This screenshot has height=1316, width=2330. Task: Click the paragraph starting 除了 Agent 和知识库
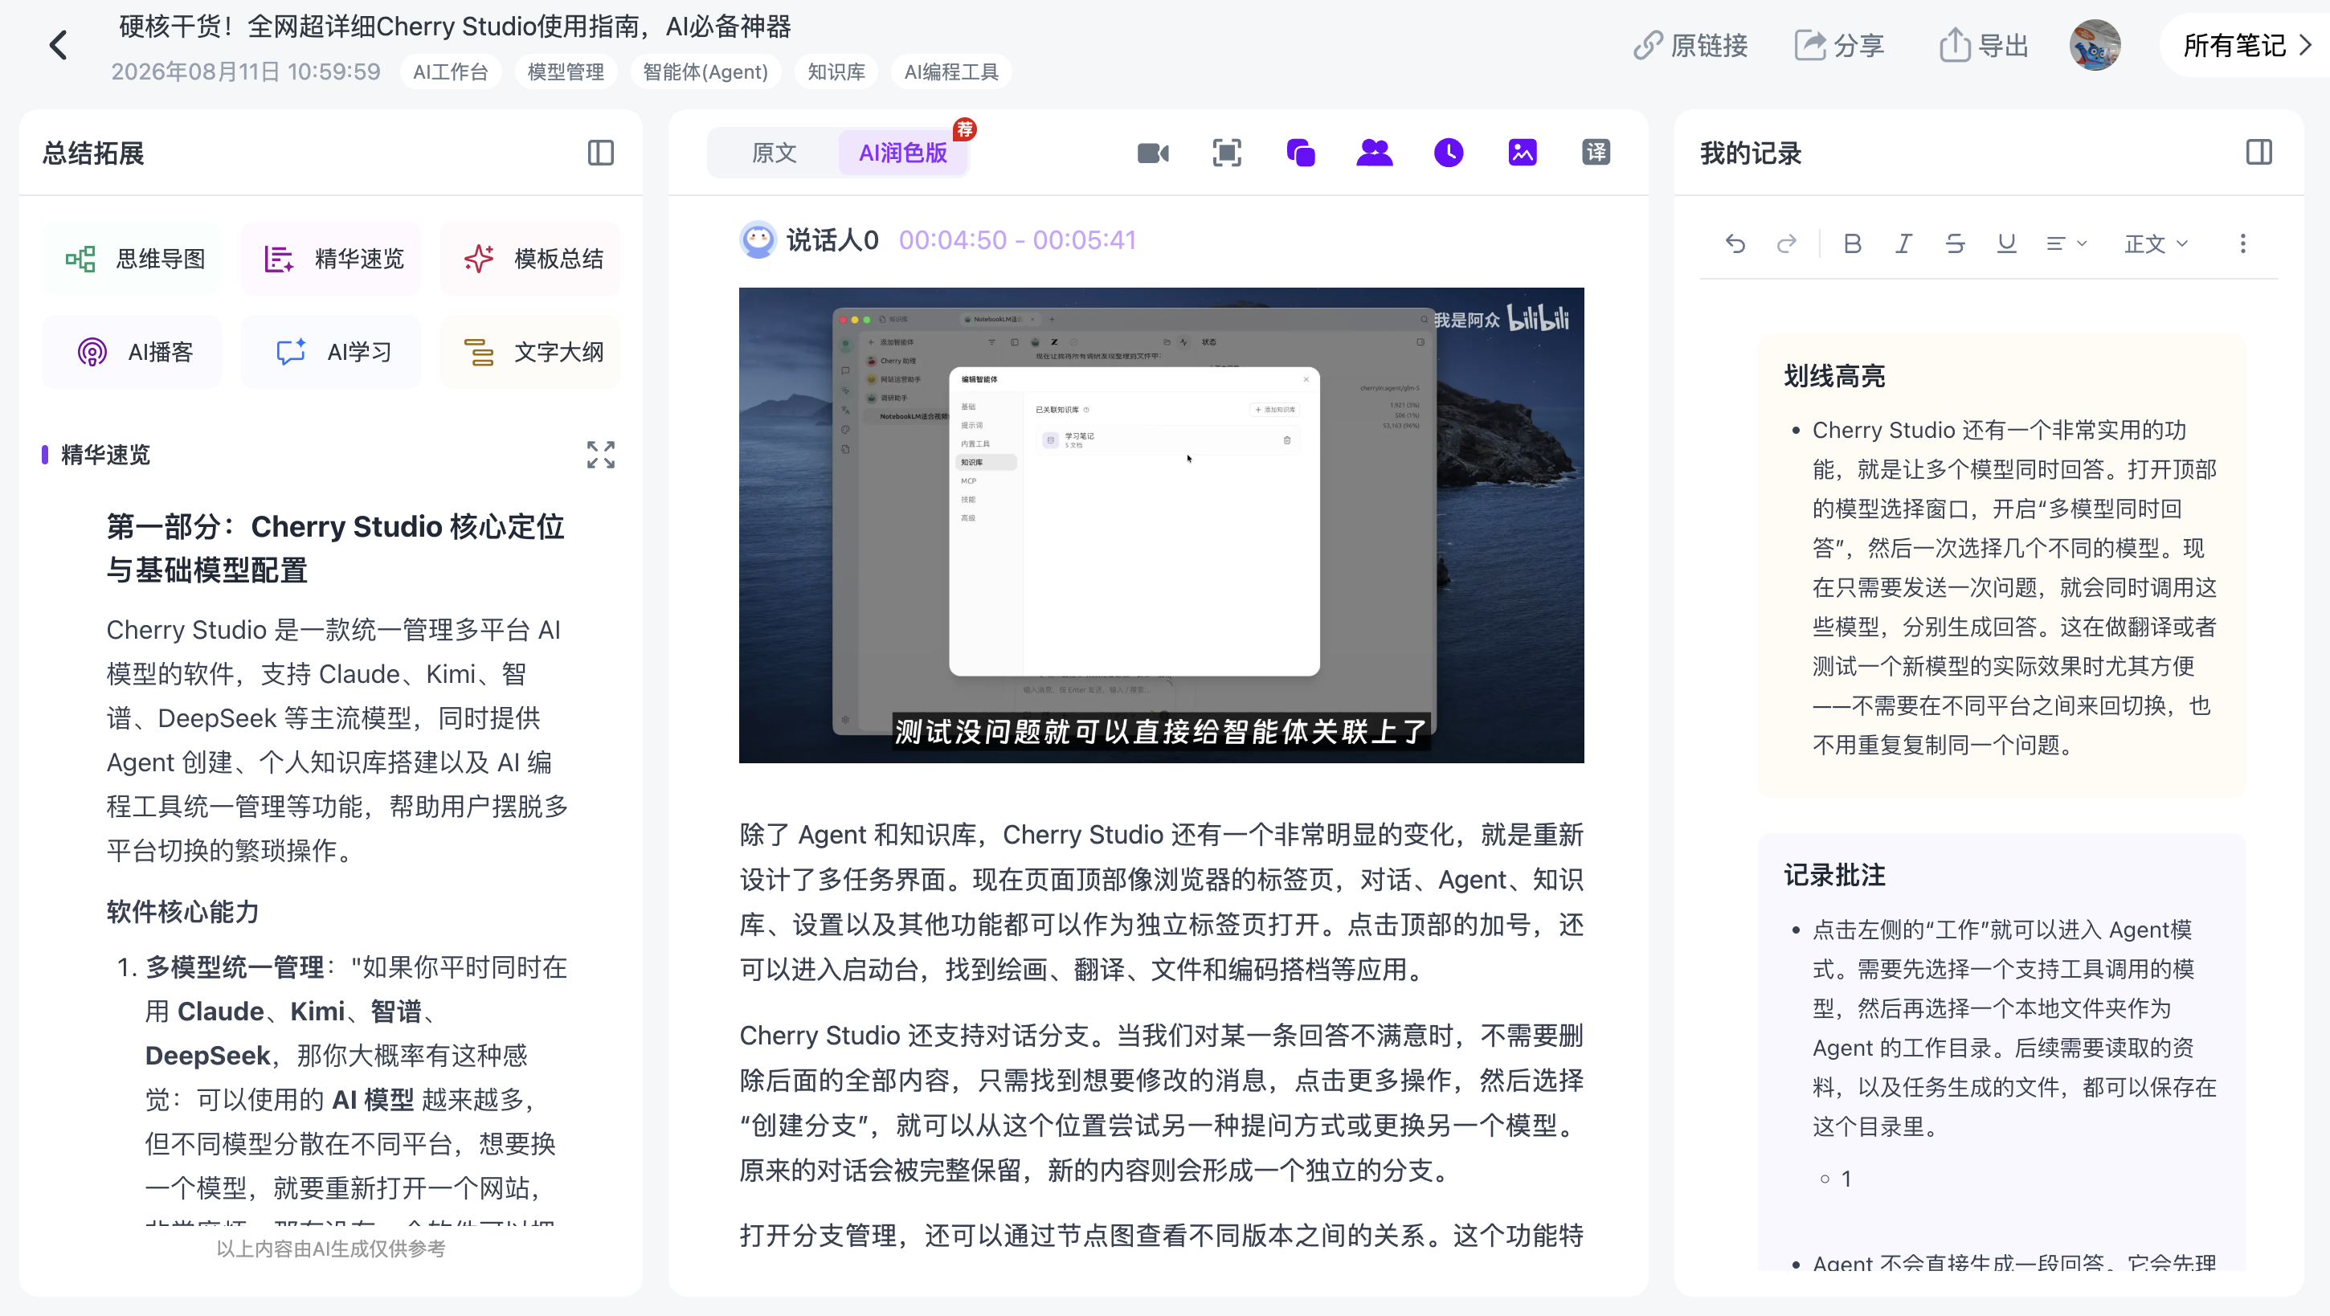click(1161, 901)
